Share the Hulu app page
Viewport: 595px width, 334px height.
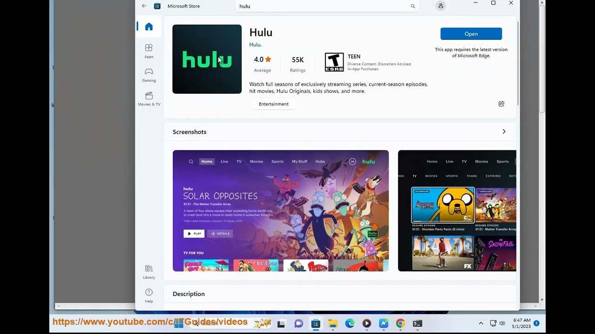[501, 104]
